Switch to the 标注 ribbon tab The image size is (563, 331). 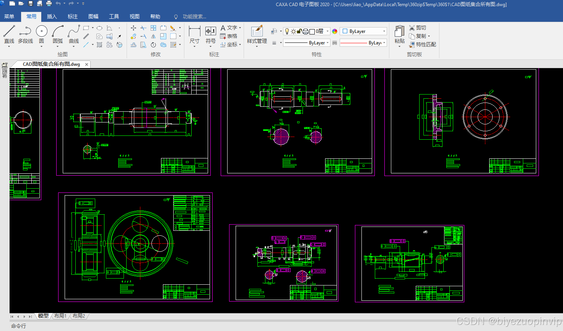73,16
